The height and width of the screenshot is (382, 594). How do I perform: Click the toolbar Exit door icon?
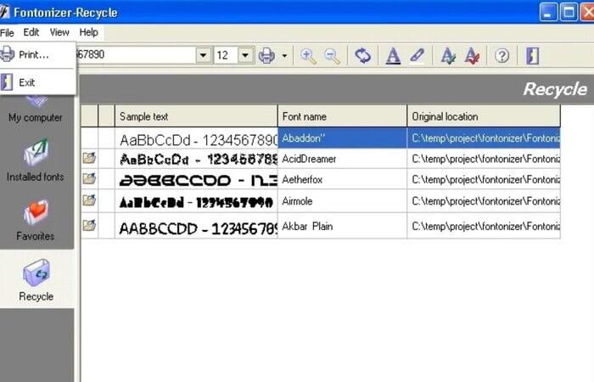532,56
